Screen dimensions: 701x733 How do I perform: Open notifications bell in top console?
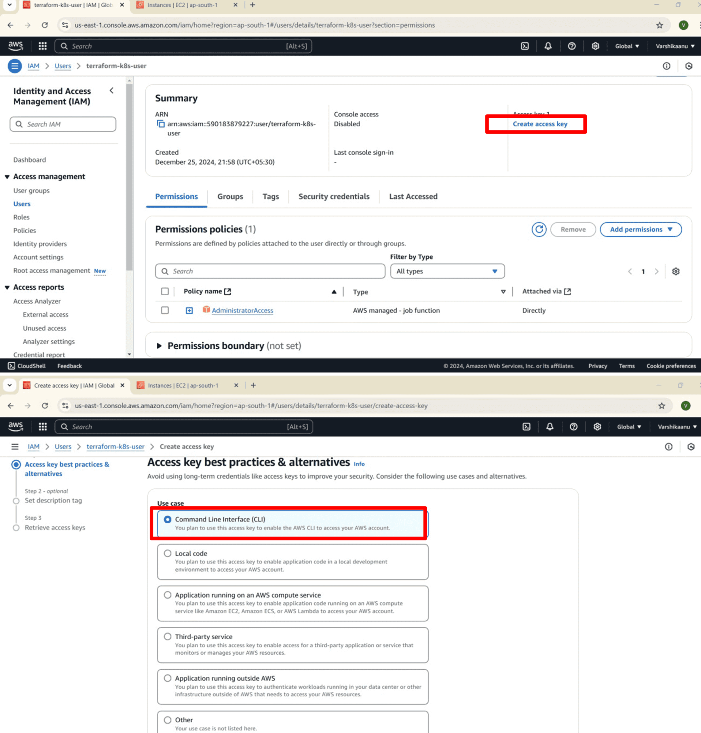pos(547,46)
